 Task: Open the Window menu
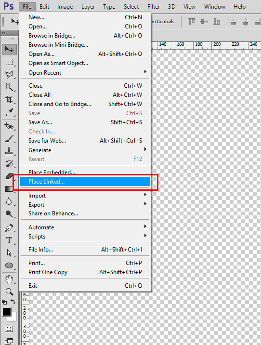[x=215, y=7]
